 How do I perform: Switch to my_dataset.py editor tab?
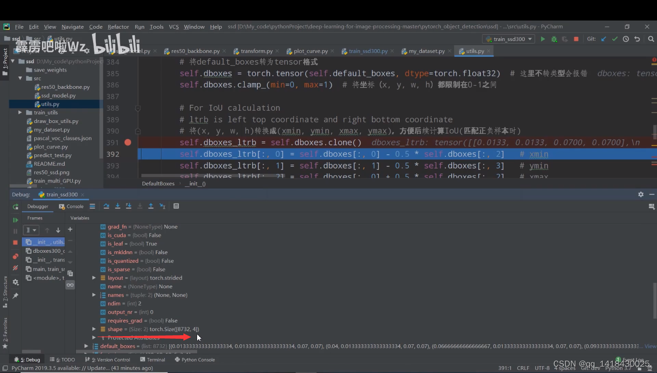(427, 51)
